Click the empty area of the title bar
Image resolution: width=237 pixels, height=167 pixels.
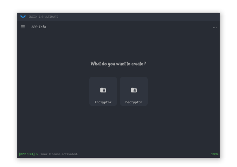[136, 17]
